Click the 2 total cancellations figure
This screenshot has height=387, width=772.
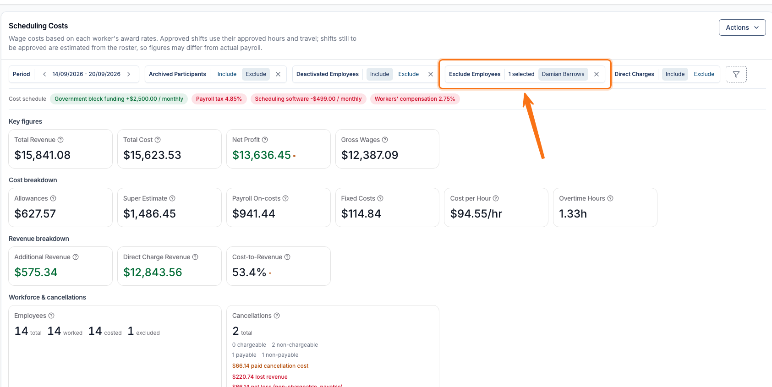(242, 331)
